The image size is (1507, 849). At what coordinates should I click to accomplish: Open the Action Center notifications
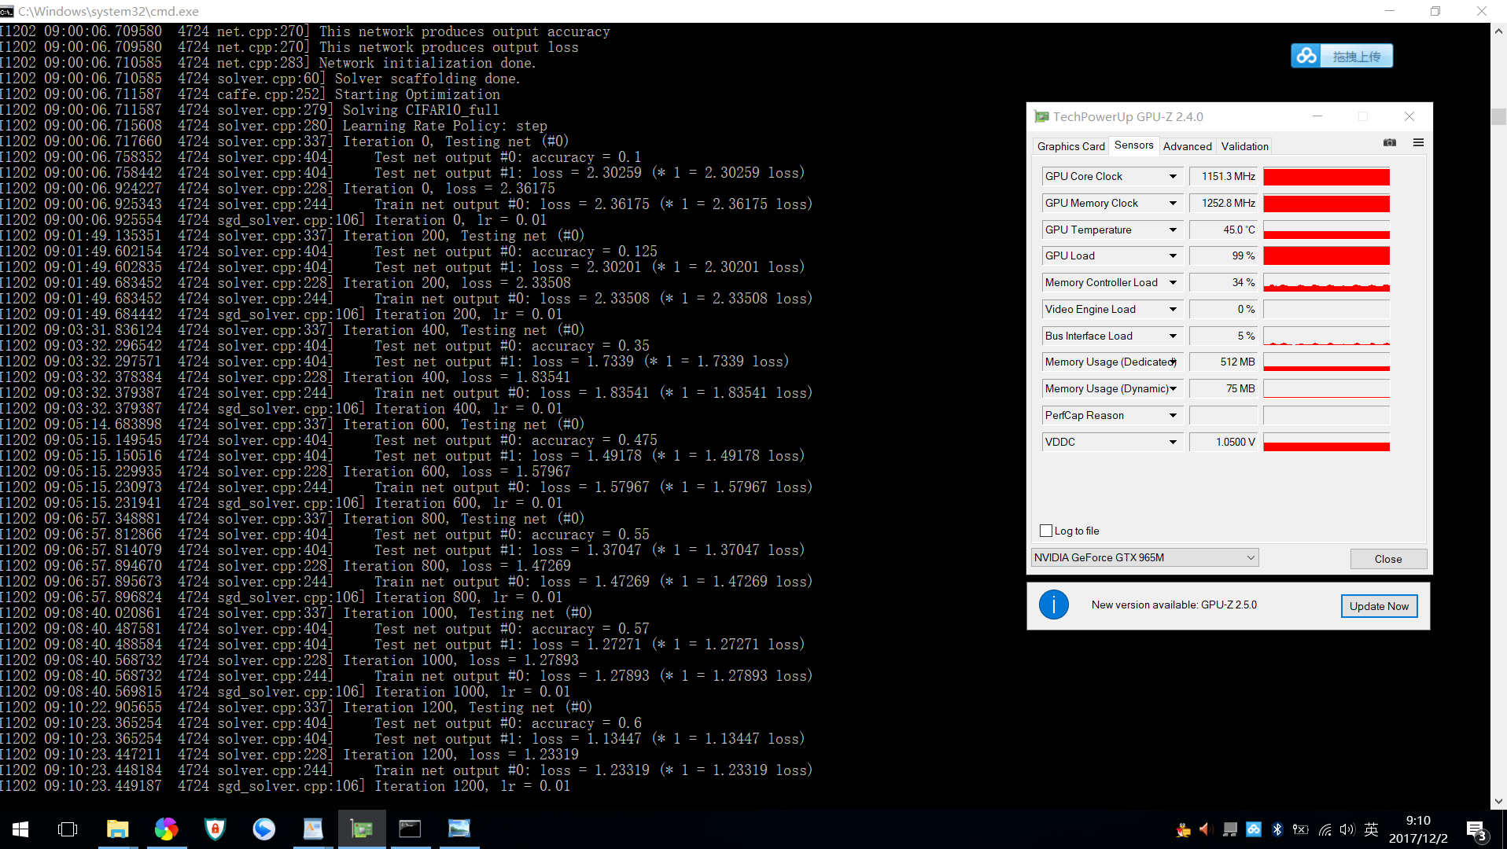[x=1476, y=829]
